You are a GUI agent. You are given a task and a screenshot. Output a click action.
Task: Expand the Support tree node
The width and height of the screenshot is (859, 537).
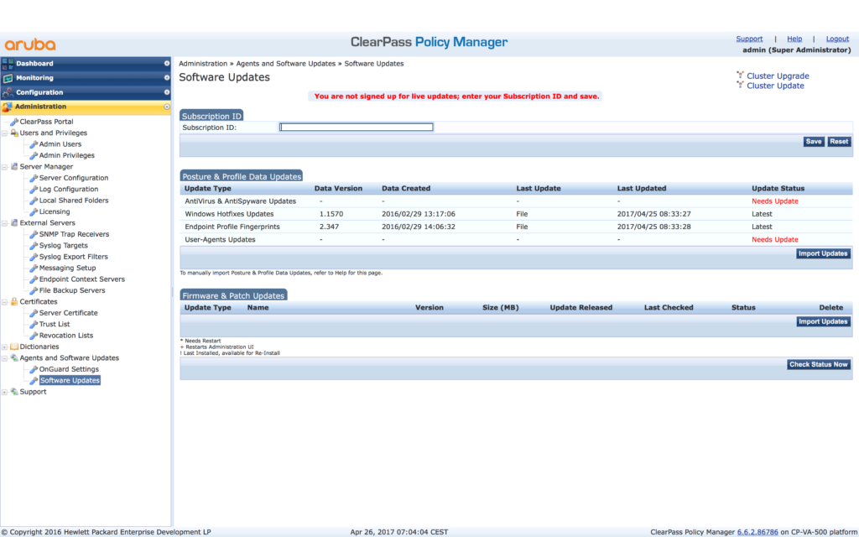click(x=4, y=392)
